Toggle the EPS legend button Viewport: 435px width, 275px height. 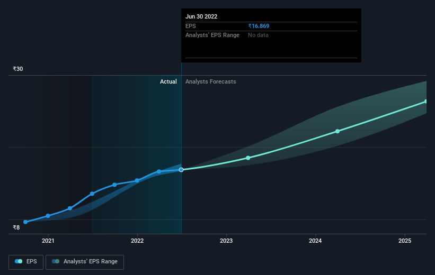26,262
